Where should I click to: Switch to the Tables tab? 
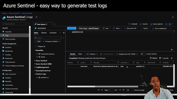(36, 33)
